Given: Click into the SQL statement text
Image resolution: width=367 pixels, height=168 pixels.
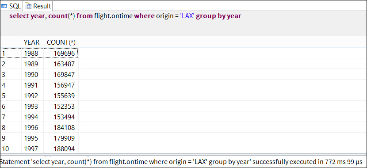Looking at the screenshot, I should (125, 16).
